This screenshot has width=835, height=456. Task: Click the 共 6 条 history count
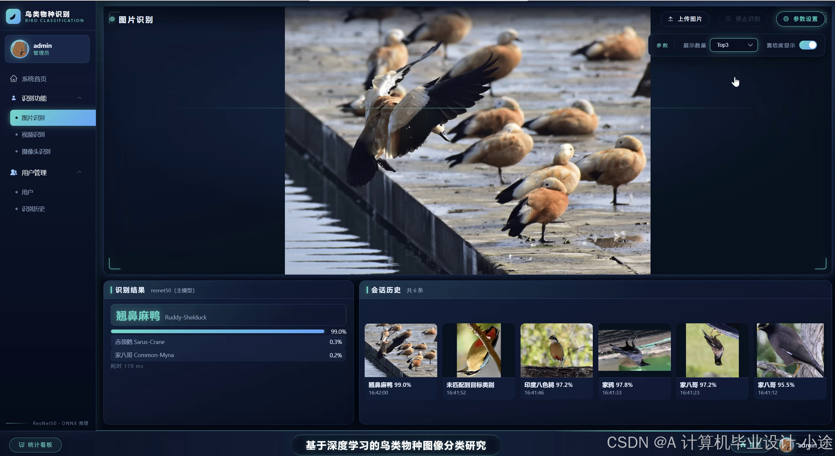pos(415,291)
